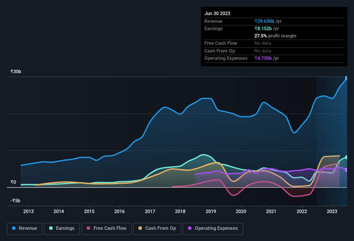Click the Earnings endpoint marker on chart

[347, 157]
